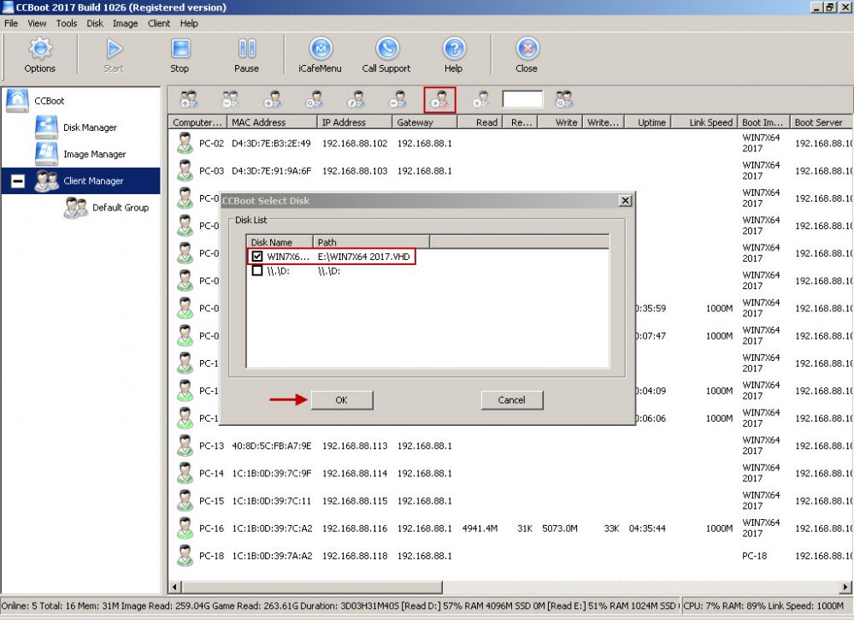Open the Tools menu
Image resolution: width=854 pixels, height=620 pixels.
[67, 23]
